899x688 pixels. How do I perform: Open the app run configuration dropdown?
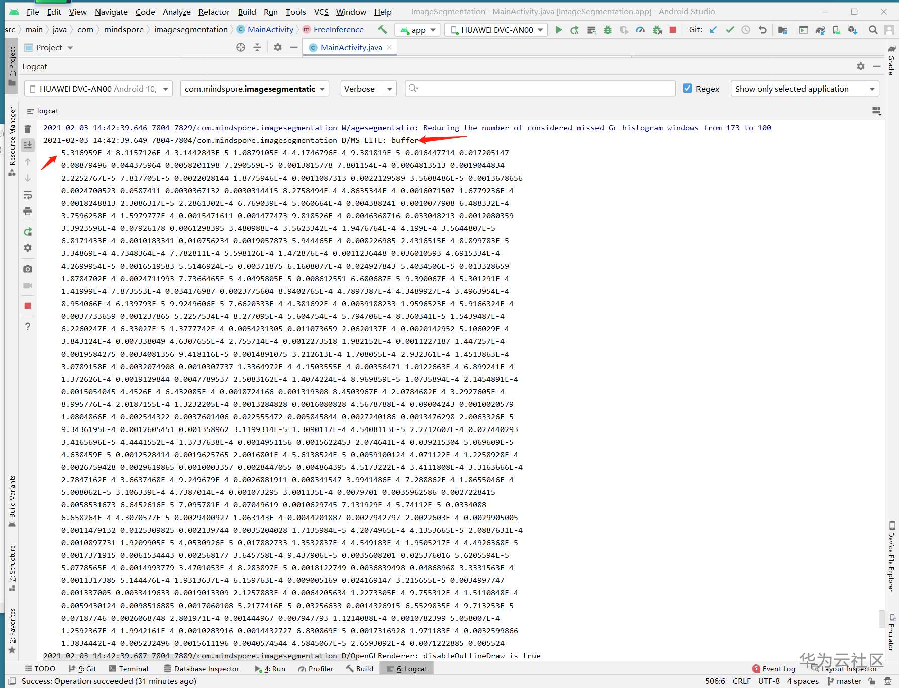[418, 30]
